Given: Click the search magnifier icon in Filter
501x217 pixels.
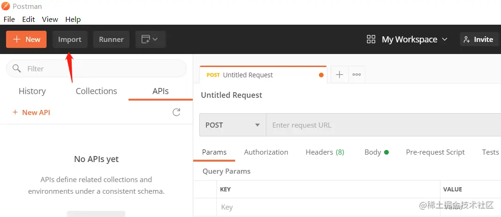Looking at the screenshot, I should 17,68.
